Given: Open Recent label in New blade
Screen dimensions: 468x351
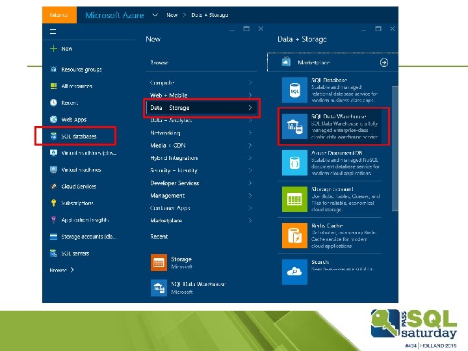Looking at the screenshot, I should tap(159, 237).
